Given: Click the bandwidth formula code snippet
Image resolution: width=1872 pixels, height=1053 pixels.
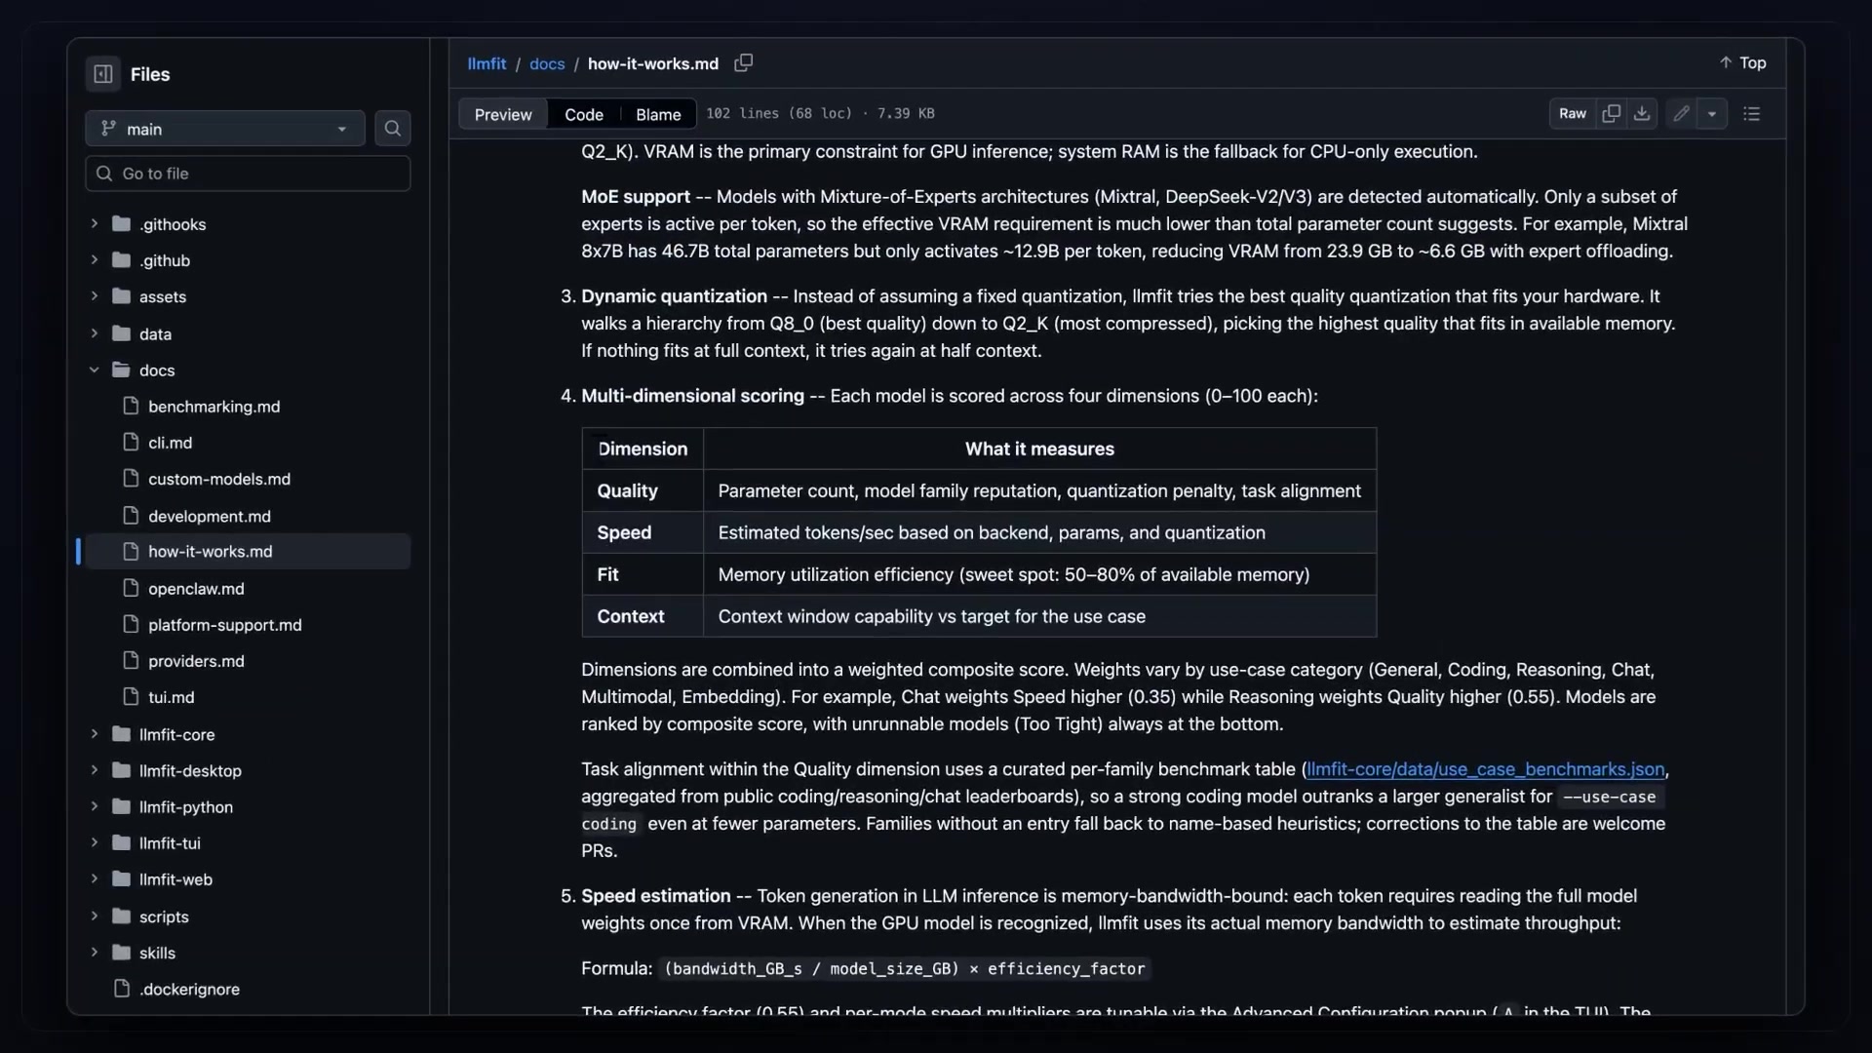Looking at the screenshot, I should point(904,969).
